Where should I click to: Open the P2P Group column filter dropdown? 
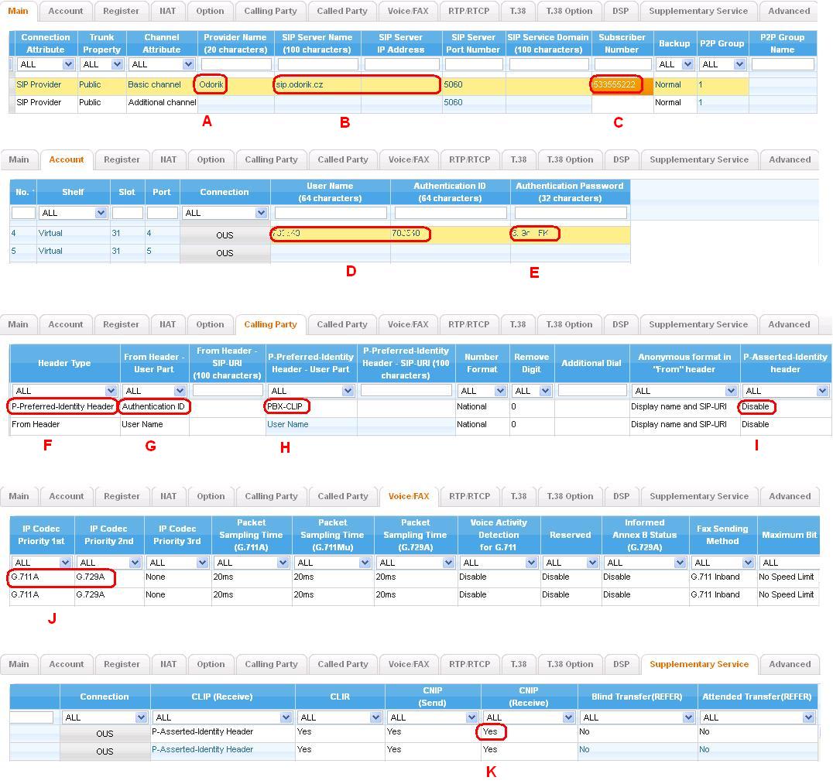pyautogui.click(x=722, y=64)
